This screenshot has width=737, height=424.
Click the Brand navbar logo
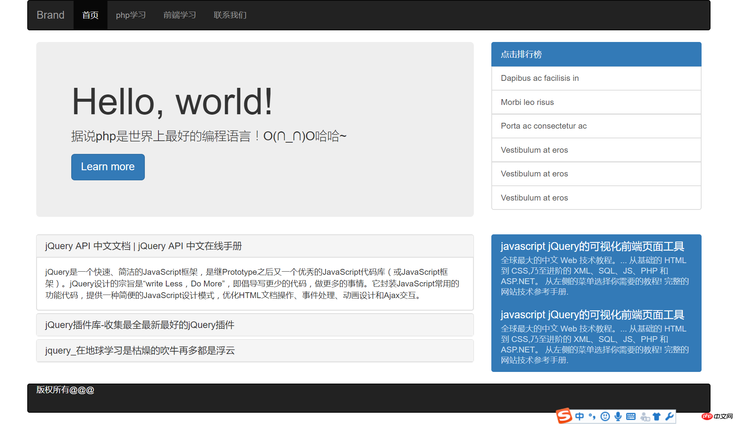pos(51,15)
